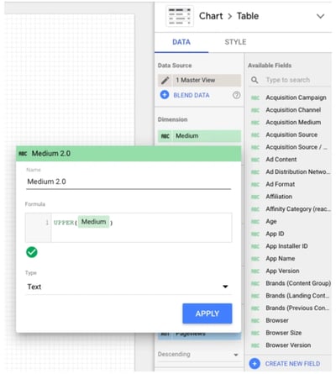Select Browser Size field
This screenshot has width=336, height=374.
coord(283,333)
